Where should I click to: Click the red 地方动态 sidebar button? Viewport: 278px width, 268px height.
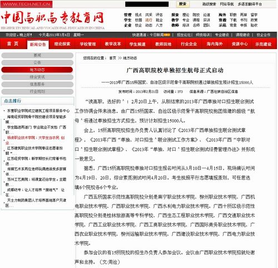tap(37, 70)
